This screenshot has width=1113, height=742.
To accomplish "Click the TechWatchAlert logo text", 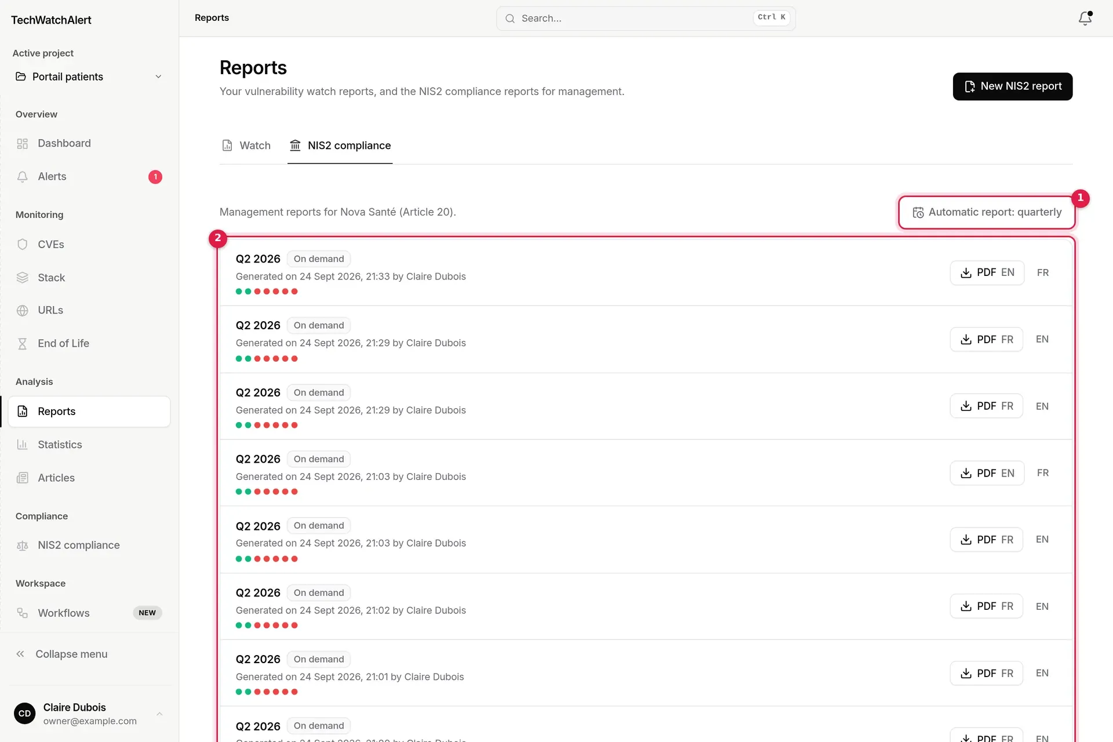I will pyautogui.click(x=51, y=20).
